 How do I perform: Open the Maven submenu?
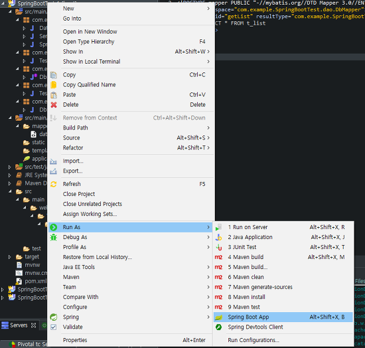pyautogui.click(x=130, y=277)
